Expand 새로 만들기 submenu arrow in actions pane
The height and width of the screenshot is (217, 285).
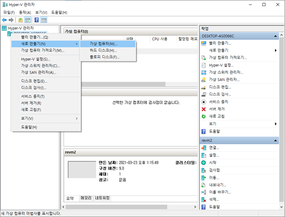[276, 51]
